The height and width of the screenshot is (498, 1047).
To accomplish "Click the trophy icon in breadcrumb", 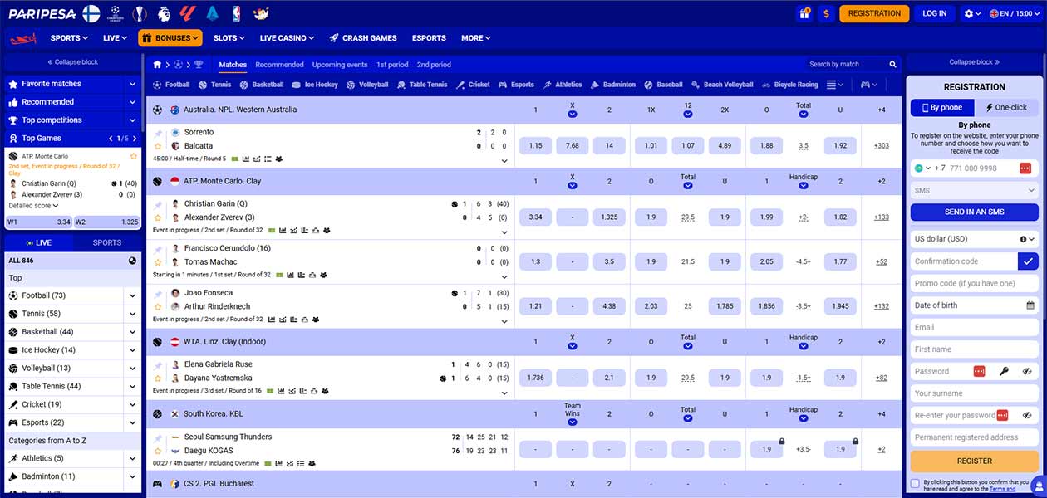I will (199, 65).
